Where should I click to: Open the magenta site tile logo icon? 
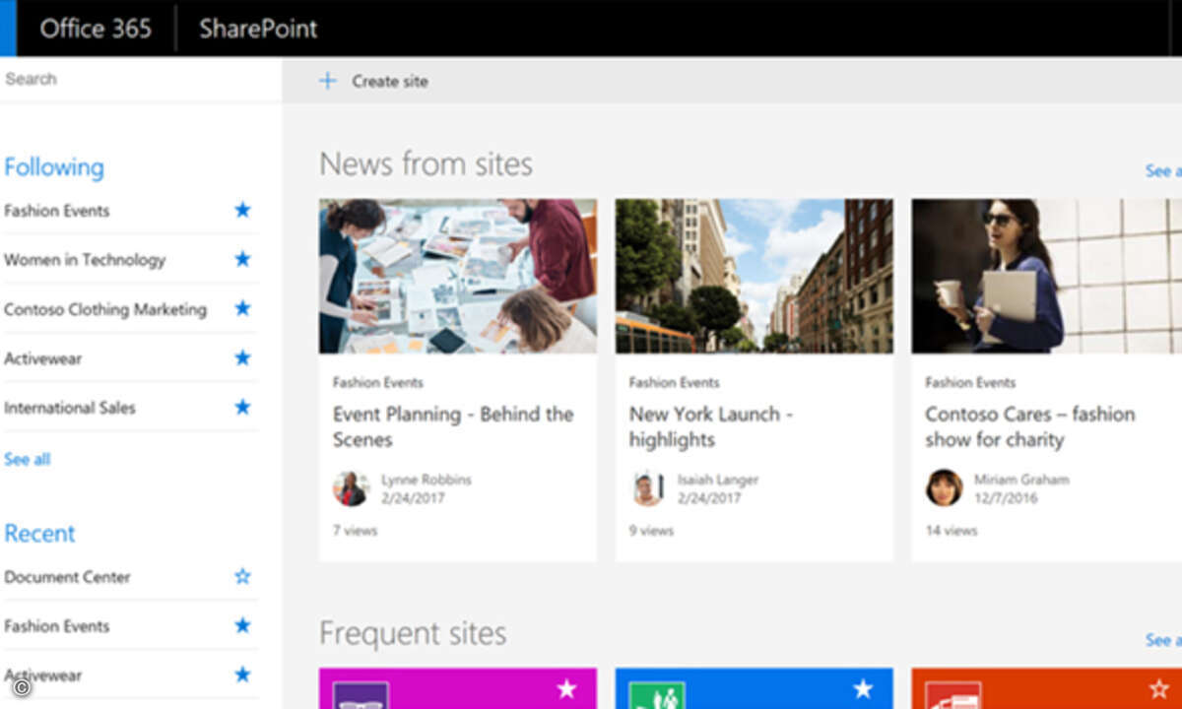361,695
